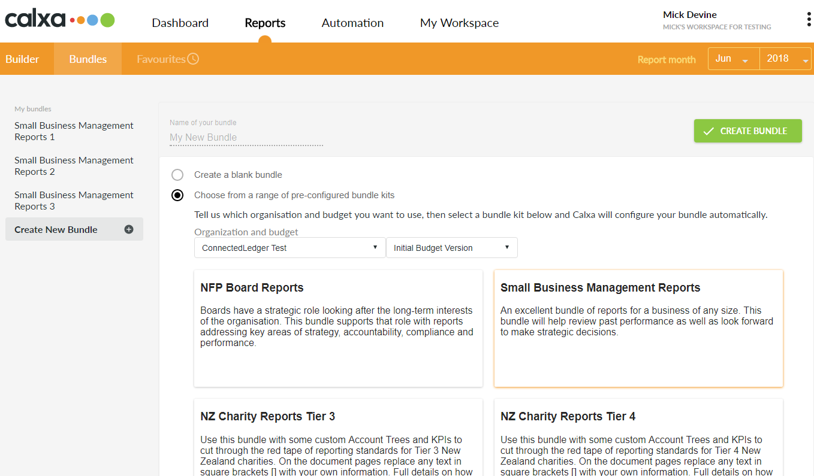Click the clock icon beside Favourites
Image resolution: width=814 pixels, height=476 pixels.
pyautogui.click(x=193, y=59)
